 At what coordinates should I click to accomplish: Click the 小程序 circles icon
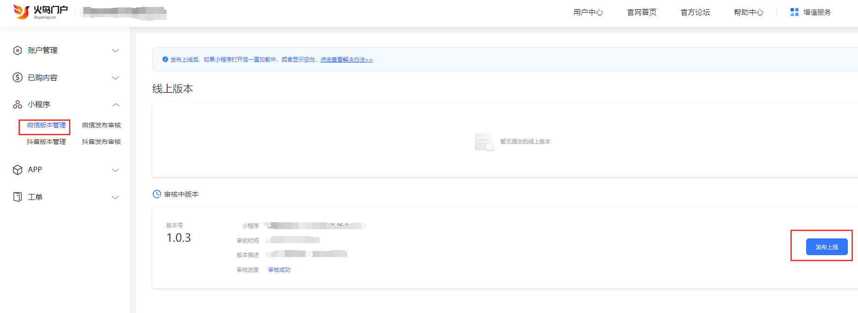tap(18, 105)
